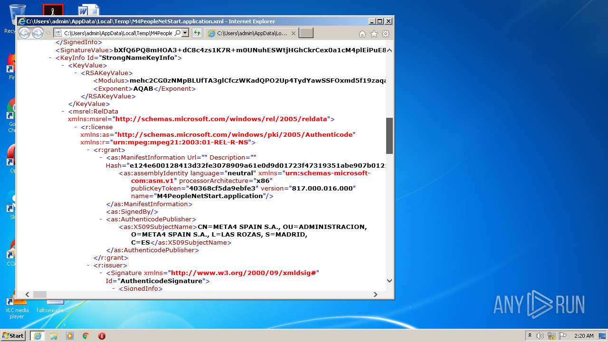Collapse the Signature xmlns node

click(x=101, y=273)
